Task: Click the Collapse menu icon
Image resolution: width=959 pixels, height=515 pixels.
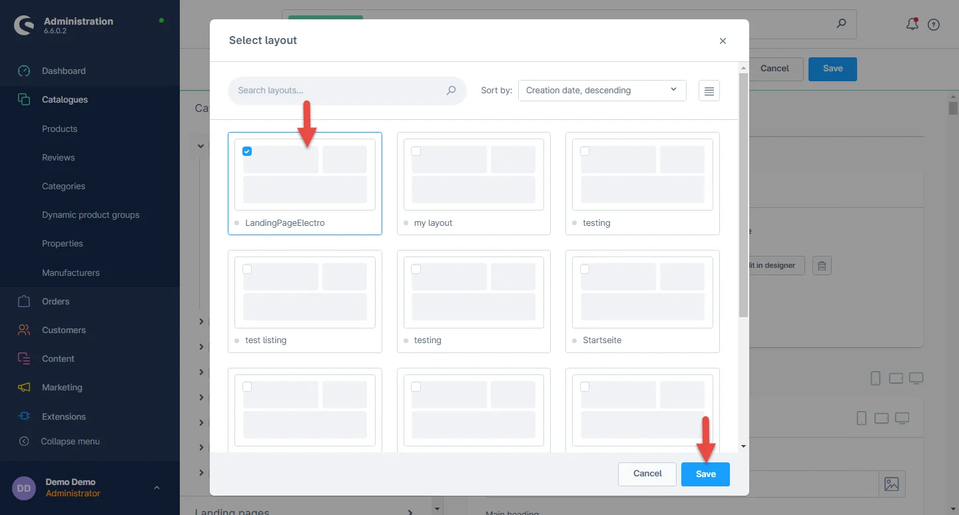Action: pyautogui.click(x=25, y=441)
